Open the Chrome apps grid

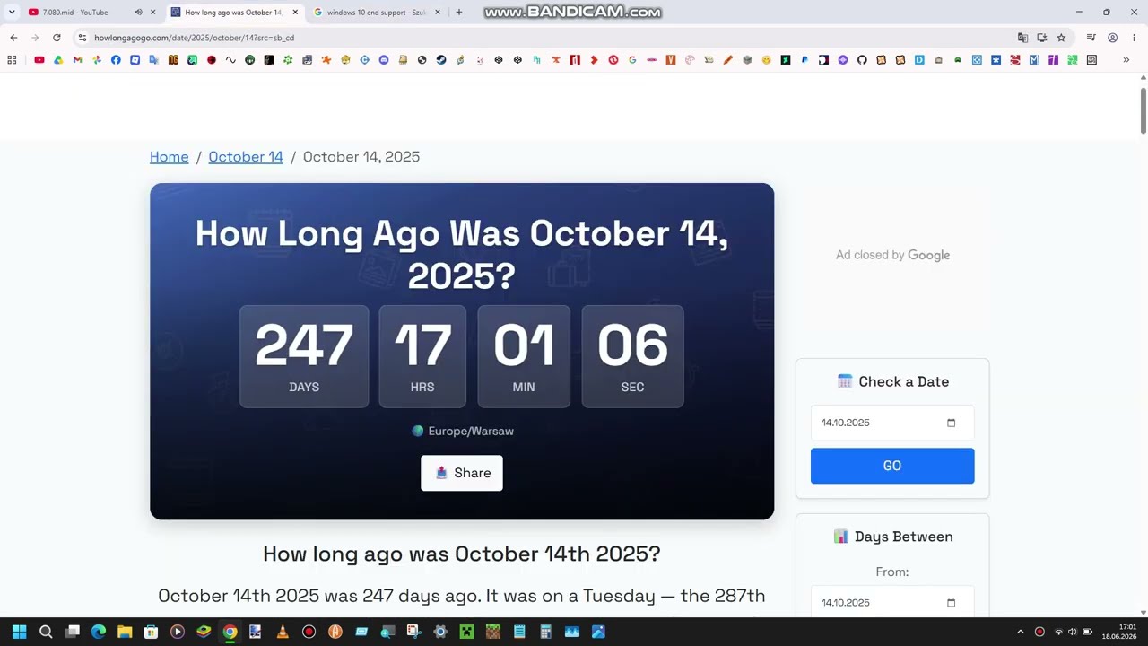tap(12, 60)
